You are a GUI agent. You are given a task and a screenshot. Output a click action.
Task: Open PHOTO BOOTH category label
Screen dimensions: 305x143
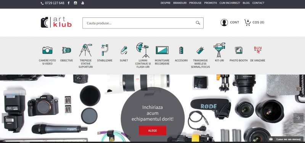[239, 60]
